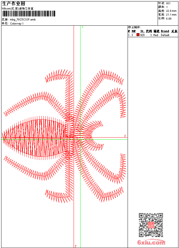Select the file name mbg_70C5C33F.emb
Screen dimensions: 179x248
[x=23, y=20]
